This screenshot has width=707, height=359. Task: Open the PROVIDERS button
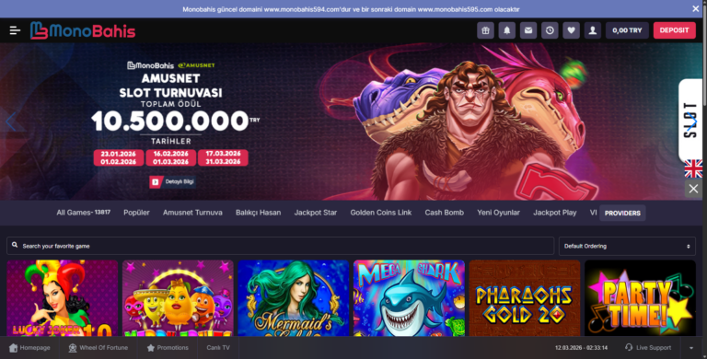(622, 213)
